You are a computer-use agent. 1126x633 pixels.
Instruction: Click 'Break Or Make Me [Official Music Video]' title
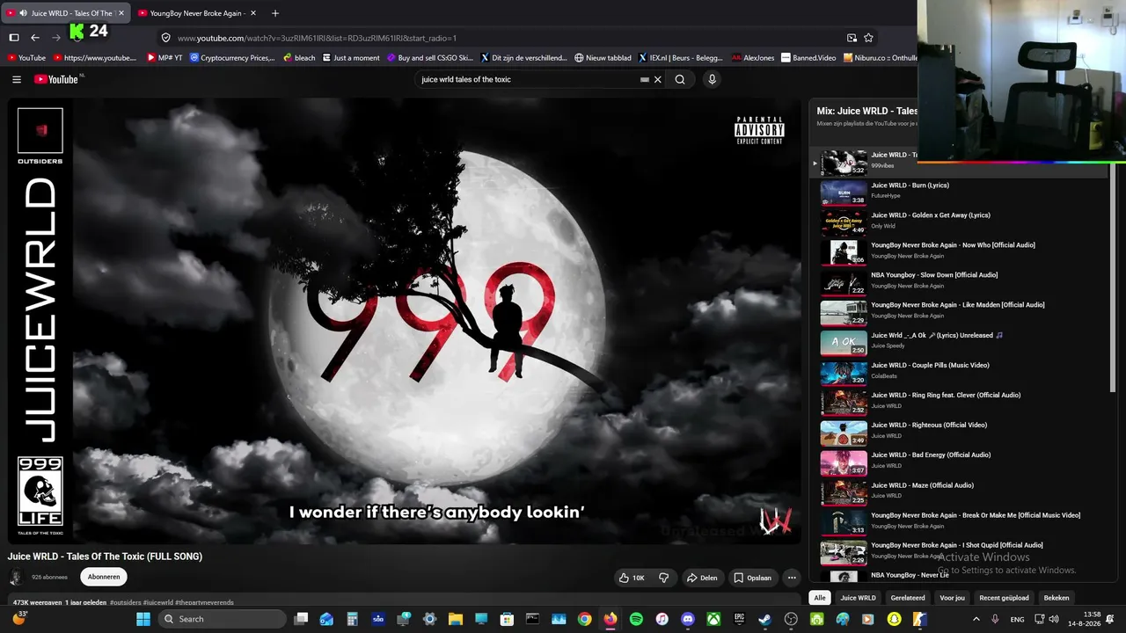pos(976,515)
